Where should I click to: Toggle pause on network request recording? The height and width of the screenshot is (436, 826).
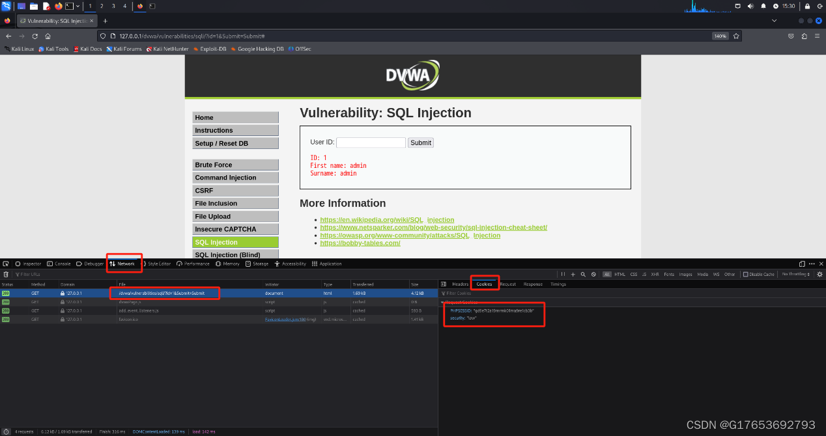click(563, 274)
